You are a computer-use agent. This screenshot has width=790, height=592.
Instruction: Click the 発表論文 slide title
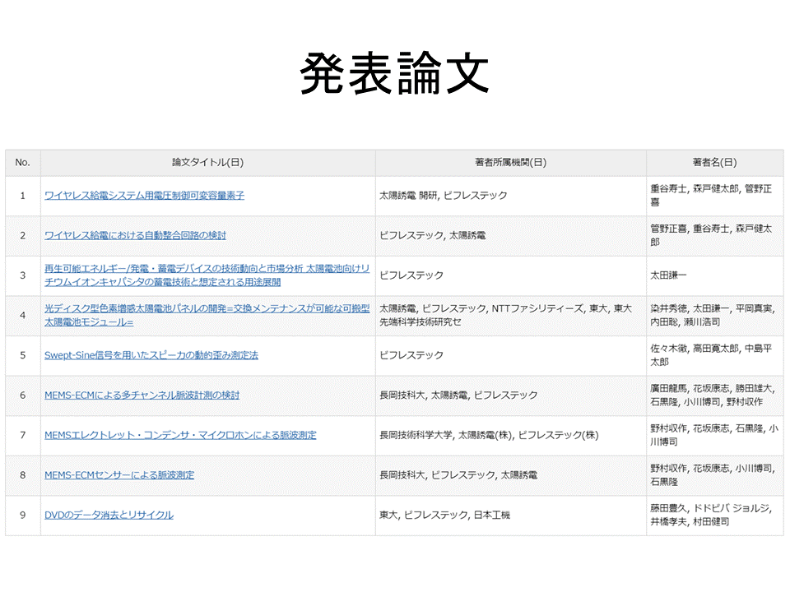[x=395, y=76]
